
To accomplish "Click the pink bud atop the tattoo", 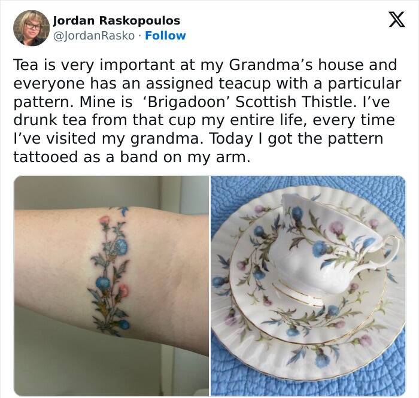I will 105,220.
